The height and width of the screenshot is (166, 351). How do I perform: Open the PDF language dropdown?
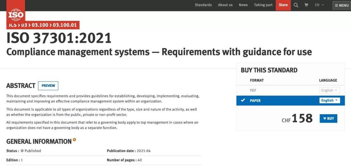pyautogui.click(x=329, y=91)
